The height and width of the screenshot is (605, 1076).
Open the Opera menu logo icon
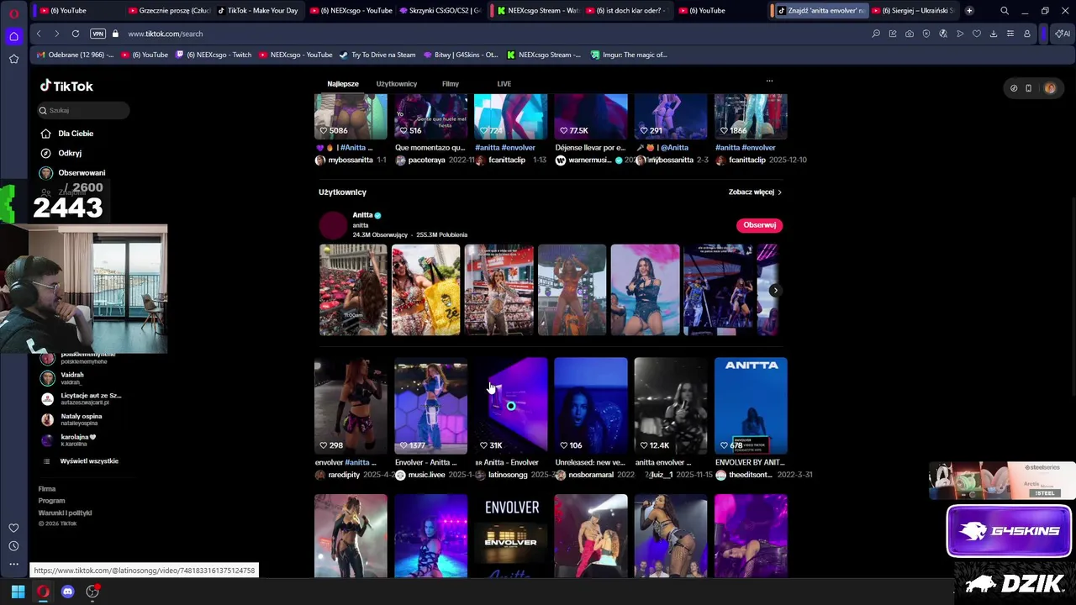coord(13,12)
